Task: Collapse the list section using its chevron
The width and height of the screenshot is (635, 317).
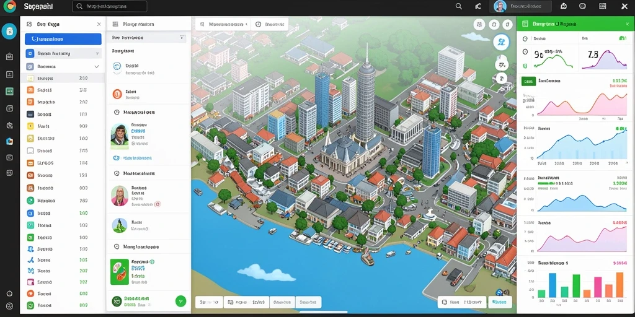Action: 96,66
